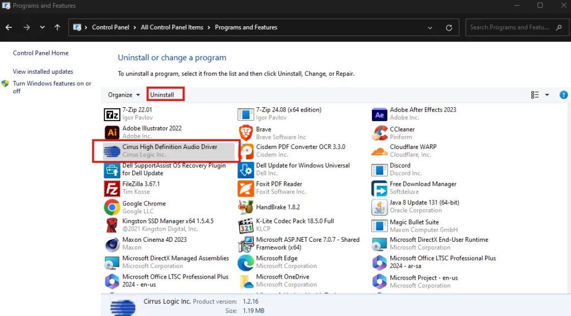Click the Microsoft DirectX End-User Runtime icon
Screen dimensions: 571x316
pos(379,244)
